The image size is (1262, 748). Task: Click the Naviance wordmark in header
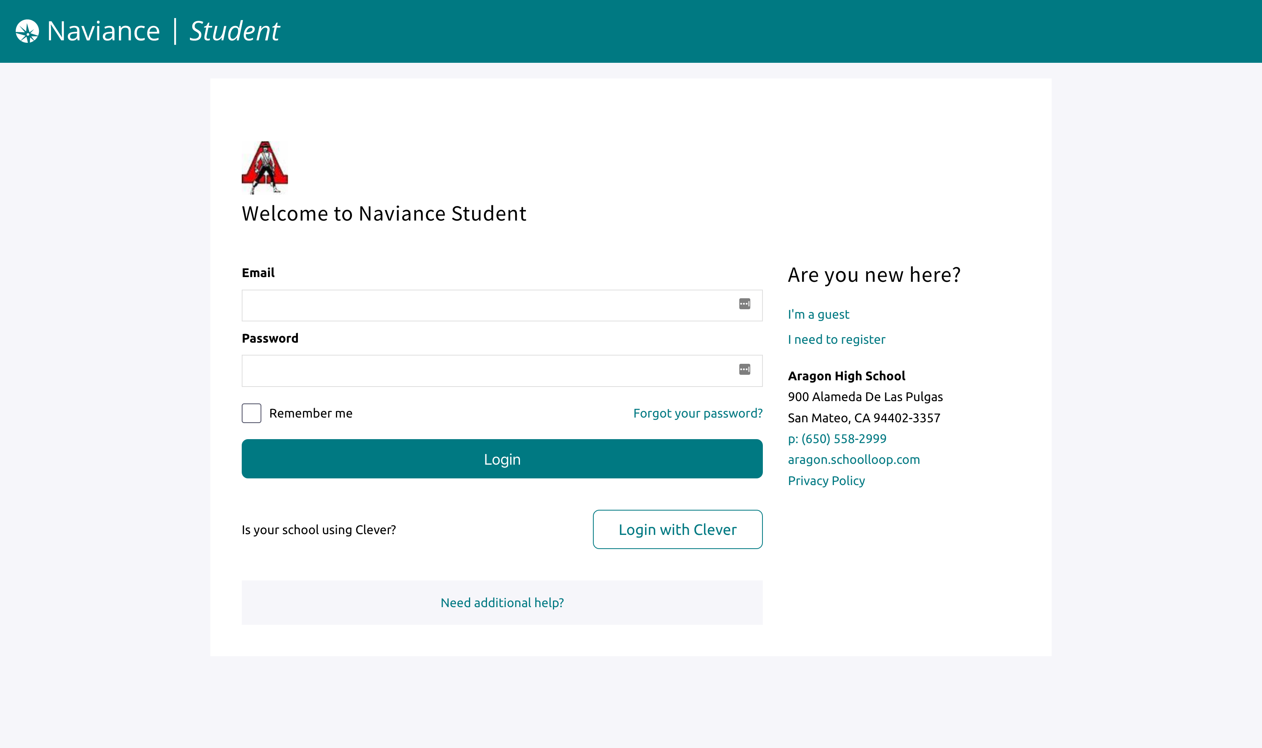click(x=103, y=31)
